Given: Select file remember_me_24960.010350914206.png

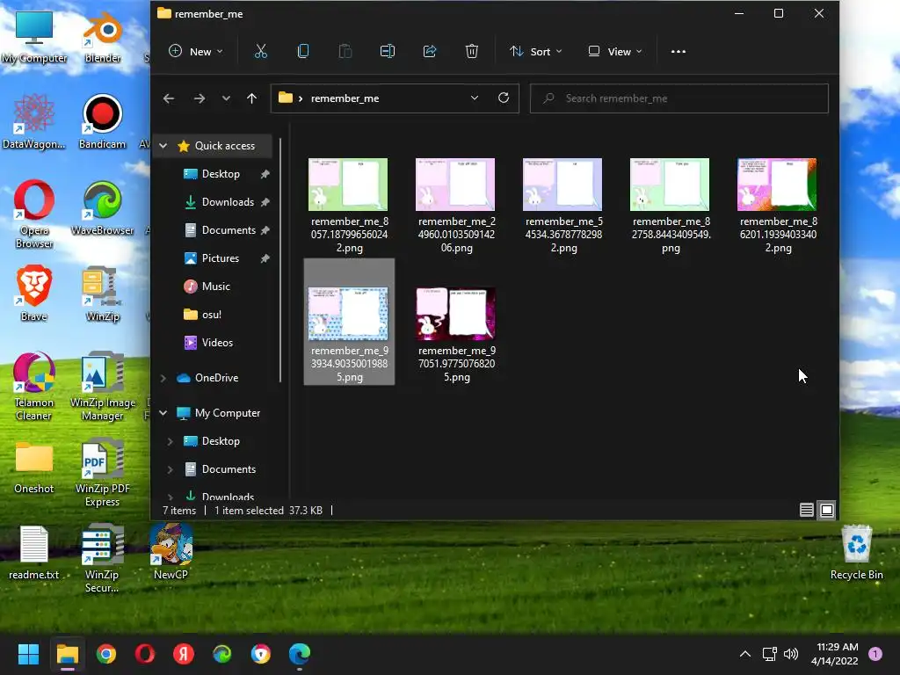Looking at the screenshot, I should point(456,206).
